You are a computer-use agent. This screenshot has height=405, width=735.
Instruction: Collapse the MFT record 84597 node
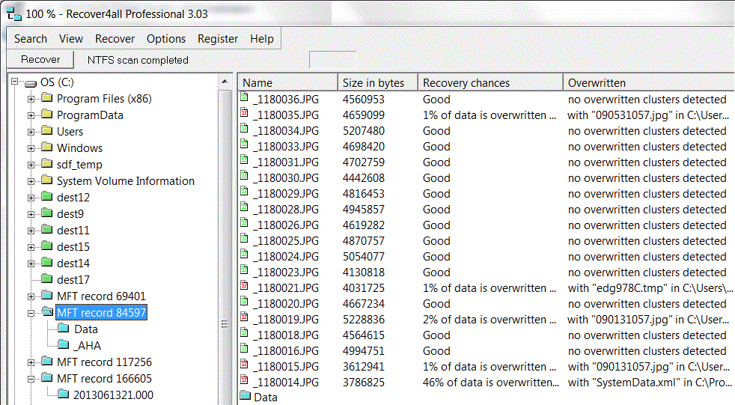pyautogui.click(x=31, y=313)
